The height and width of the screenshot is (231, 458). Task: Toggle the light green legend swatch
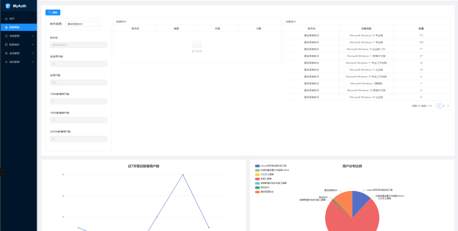(x=257, y=170)
